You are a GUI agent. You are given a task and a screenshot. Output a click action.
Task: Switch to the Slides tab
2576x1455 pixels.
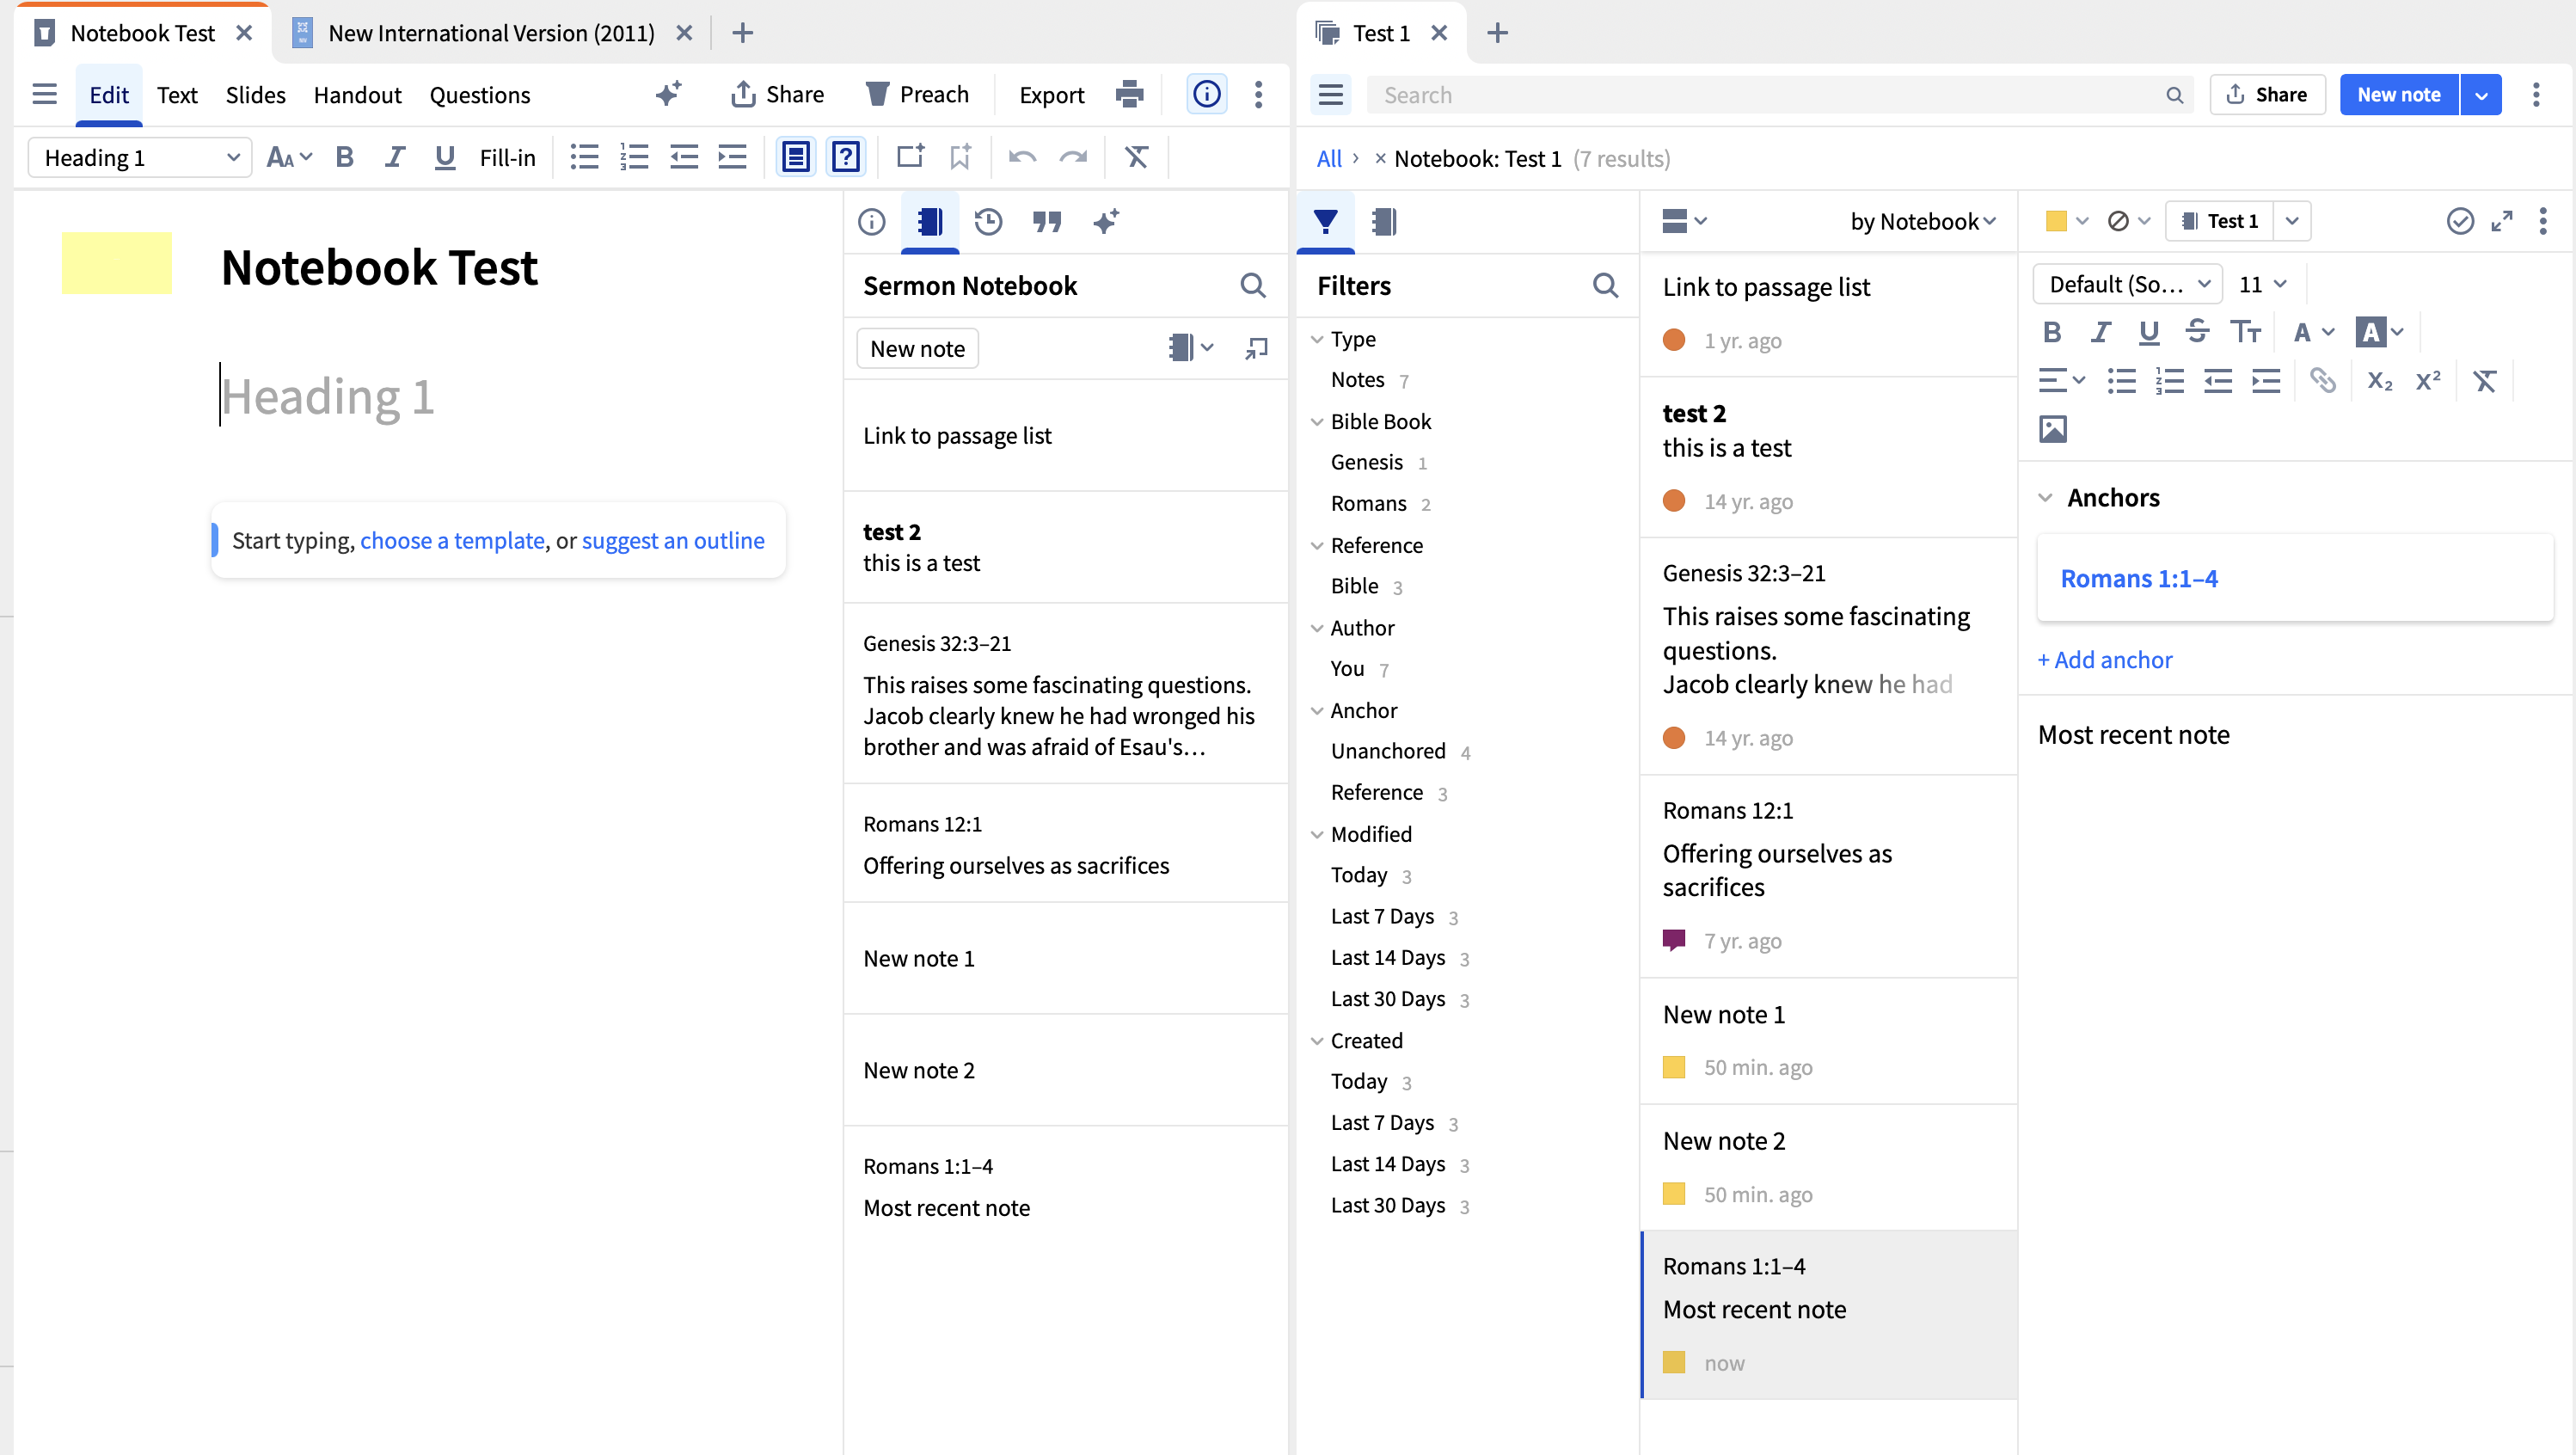point(255,94)
